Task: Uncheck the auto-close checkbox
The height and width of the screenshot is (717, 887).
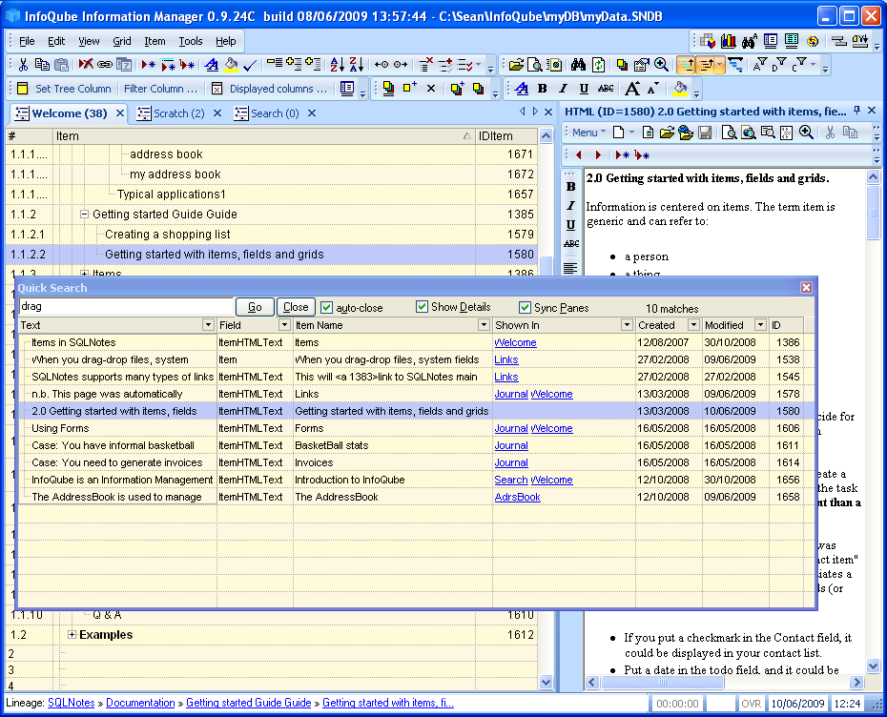Action: pyautogui.click(x=326, y=308)
